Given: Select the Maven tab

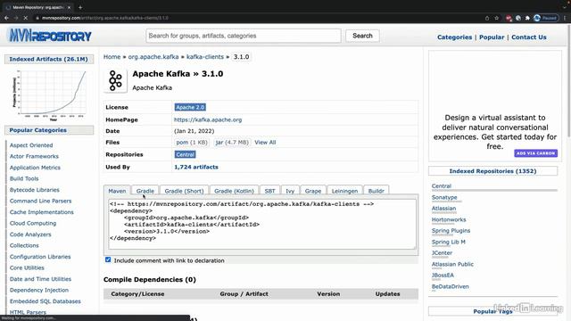Looking at the screenshot, I should [x=117, y=191].
